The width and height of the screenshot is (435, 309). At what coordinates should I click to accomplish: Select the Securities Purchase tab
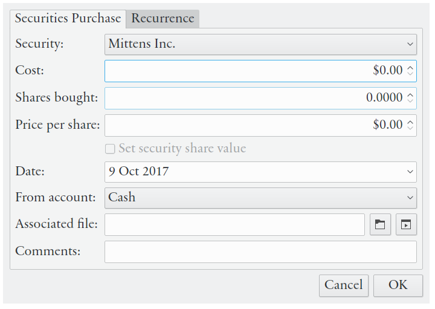pyautogui.click(x=68, y=18)
